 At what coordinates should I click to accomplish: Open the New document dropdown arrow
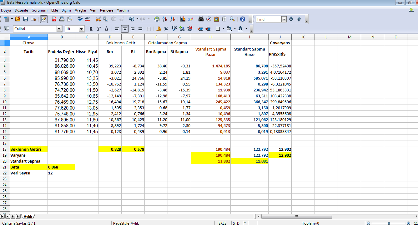click(x=12, y=19)
